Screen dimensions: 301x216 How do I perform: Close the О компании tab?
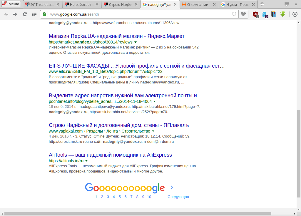coord(214,4)
